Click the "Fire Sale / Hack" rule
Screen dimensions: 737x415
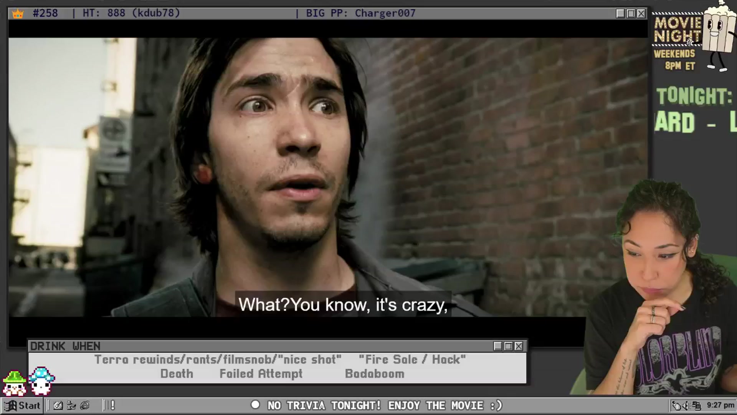412,360
